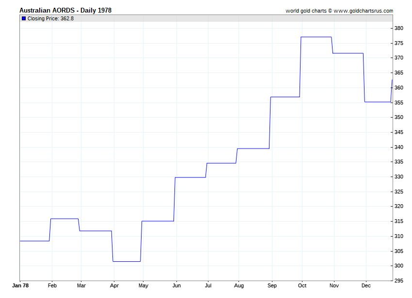Viewport: 412px width, 298px height.
Task: Click the 360 y-axis value
Action: (x=399, y=88)
